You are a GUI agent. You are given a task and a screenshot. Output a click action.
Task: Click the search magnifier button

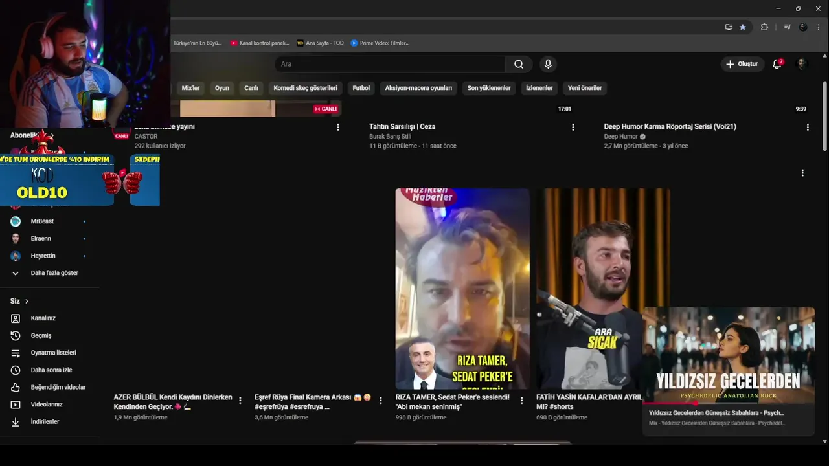pyautogui.click(x=519, y=64)
